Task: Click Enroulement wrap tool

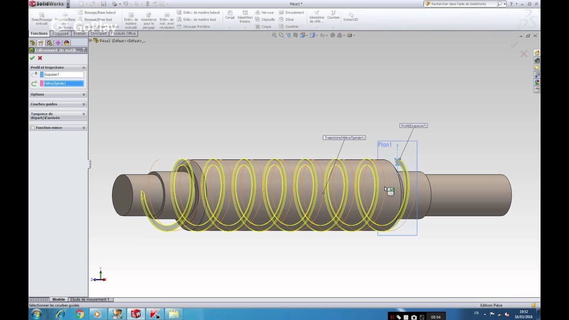Action: click(291, 12)
